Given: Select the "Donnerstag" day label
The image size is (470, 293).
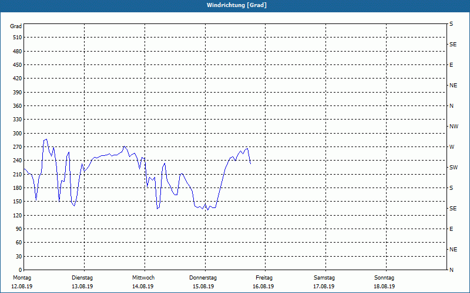Looking at the screenshot, I should tap(203, 278).
